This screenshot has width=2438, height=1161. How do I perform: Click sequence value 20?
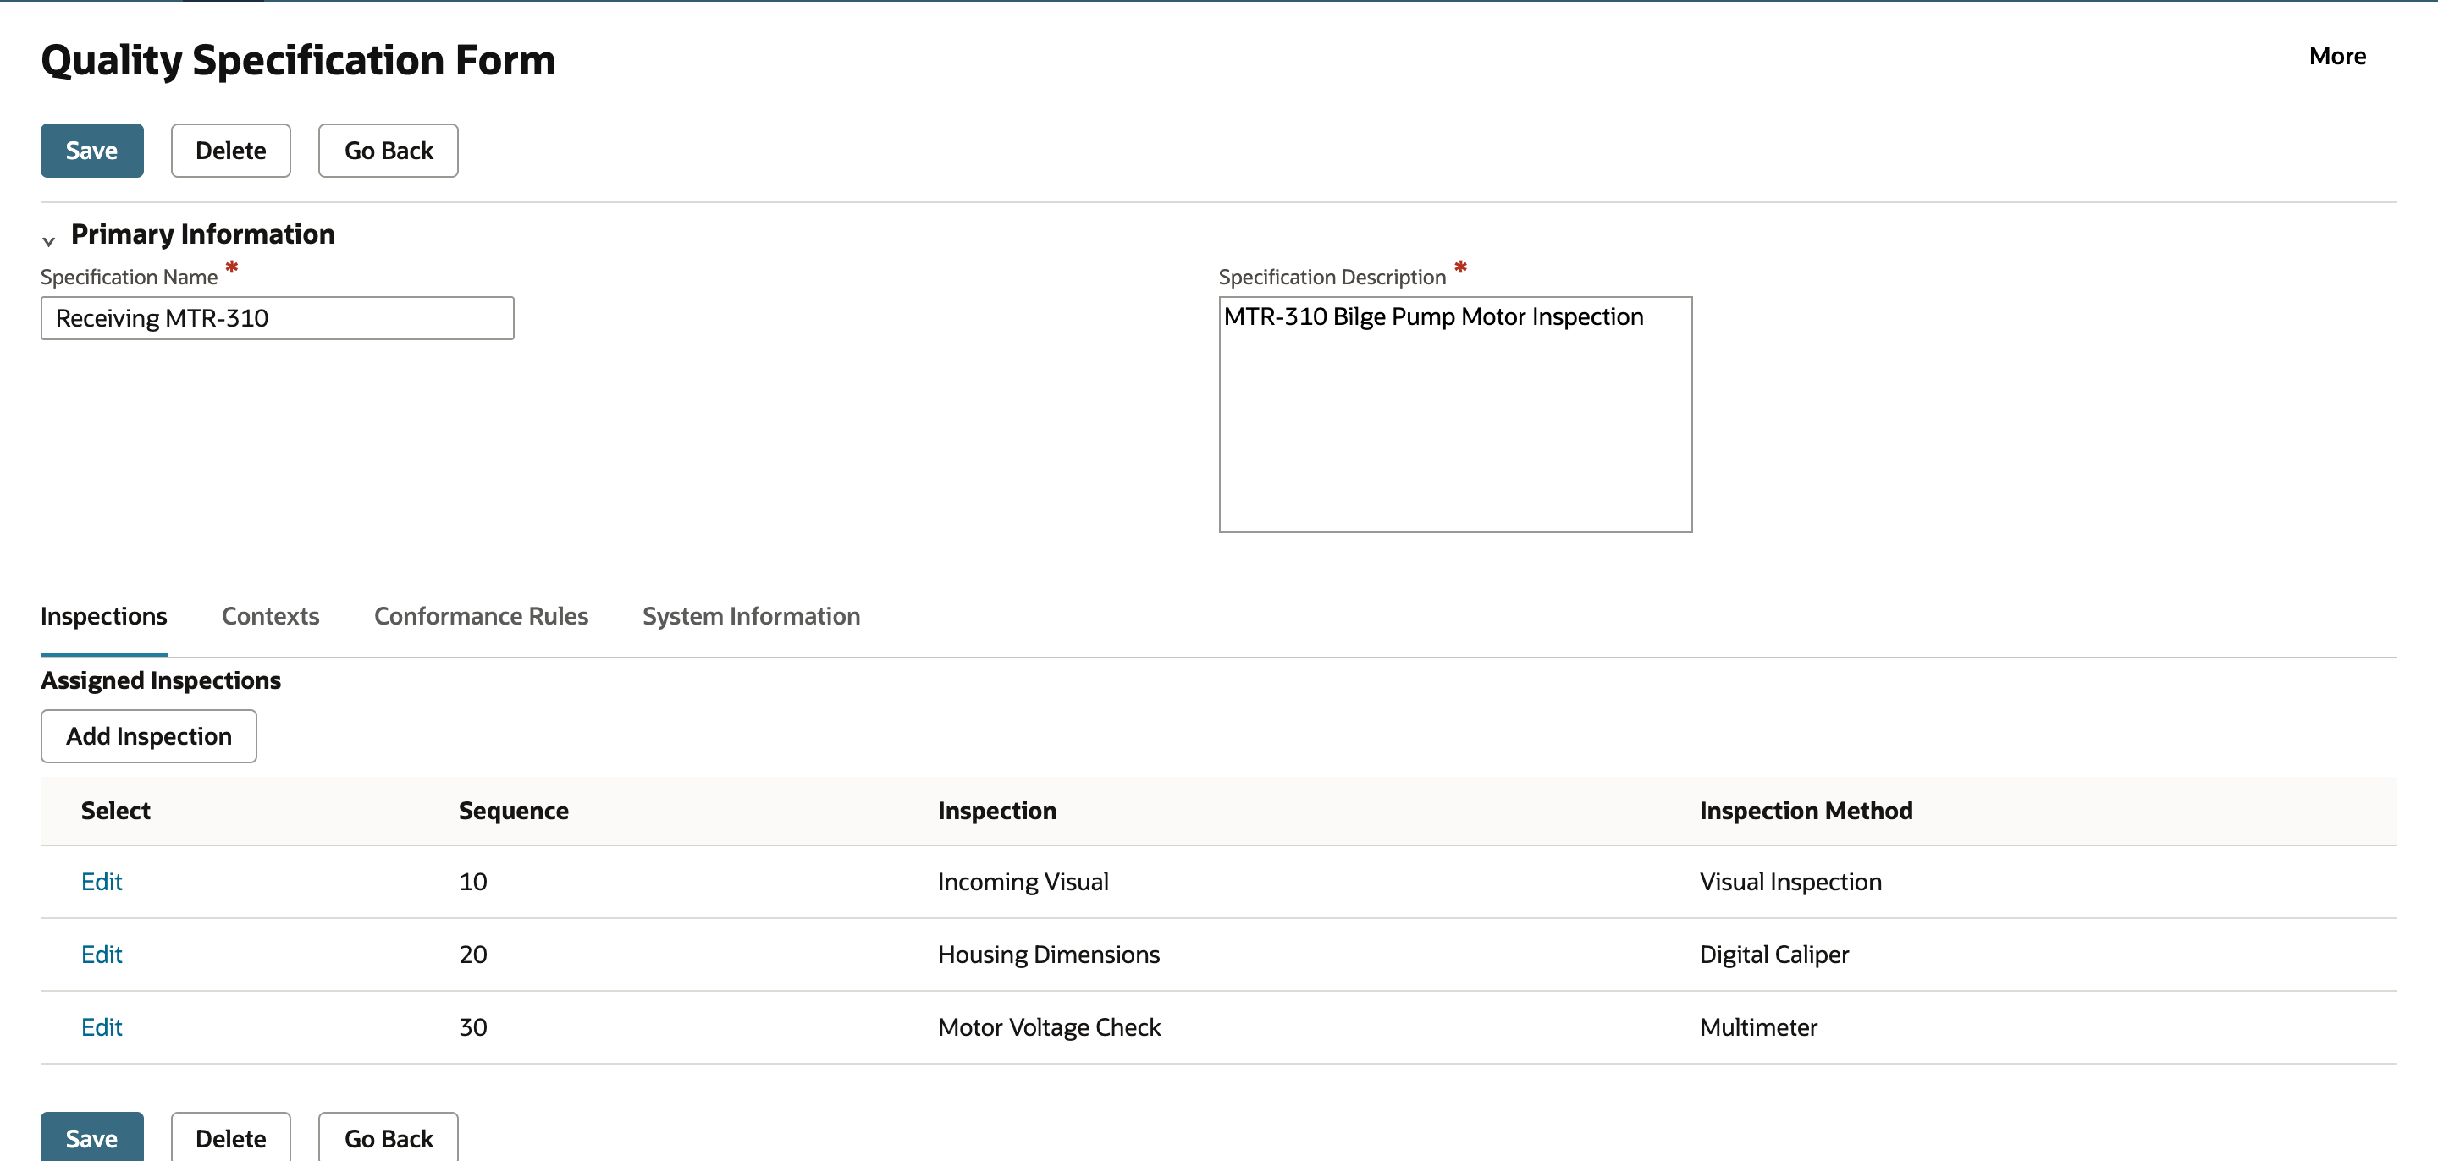(x=473, y=955)
